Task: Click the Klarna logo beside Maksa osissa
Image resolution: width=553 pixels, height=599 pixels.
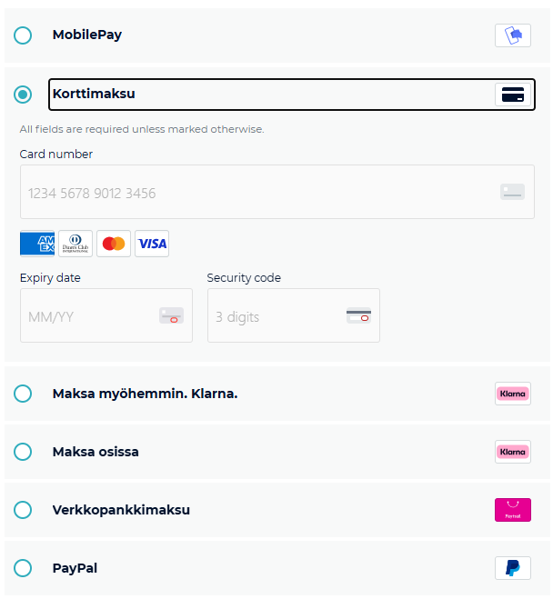Action: (512, 452)
